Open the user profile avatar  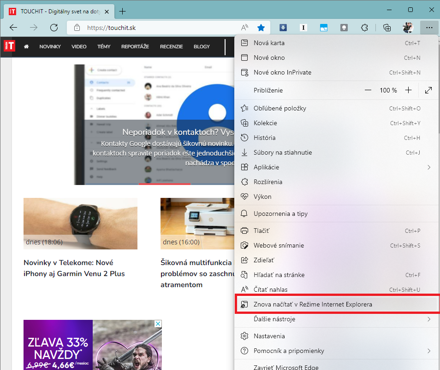pyautogui.click(x=408, y=28)
